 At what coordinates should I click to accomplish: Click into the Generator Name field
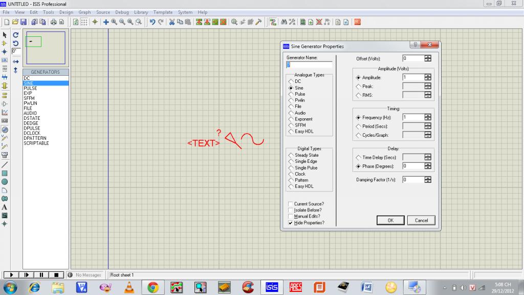click(309, 65)
